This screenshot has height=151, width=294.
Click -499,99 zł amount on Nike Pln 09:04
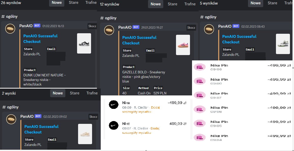279,136
